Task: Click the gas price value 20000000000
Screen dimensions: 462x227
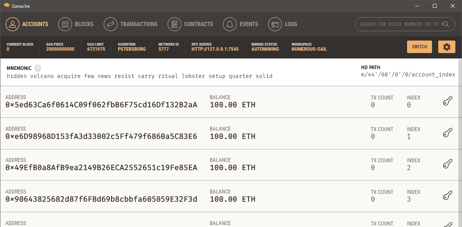Action: coord(60,49)
